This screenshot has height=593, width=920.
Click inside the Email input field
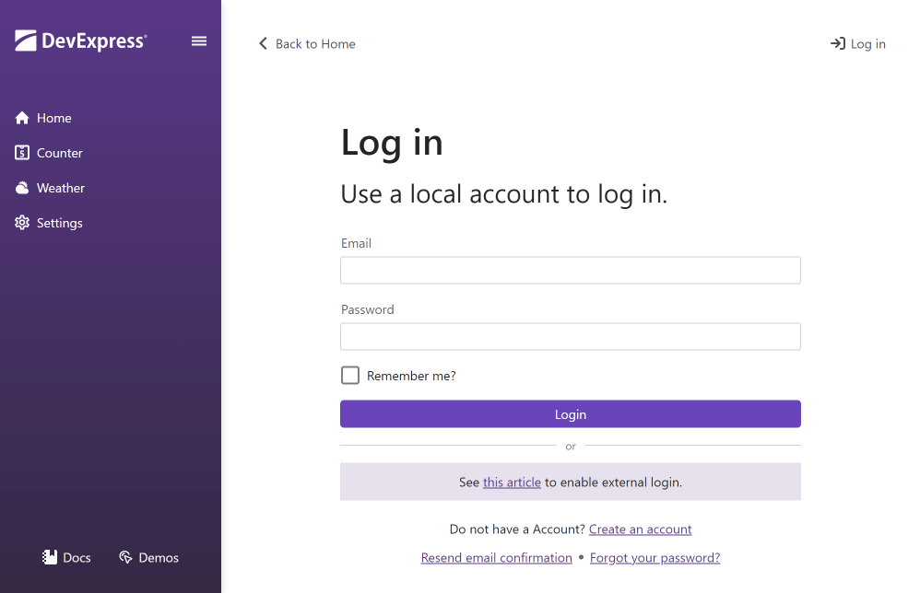tap(570, 270)
